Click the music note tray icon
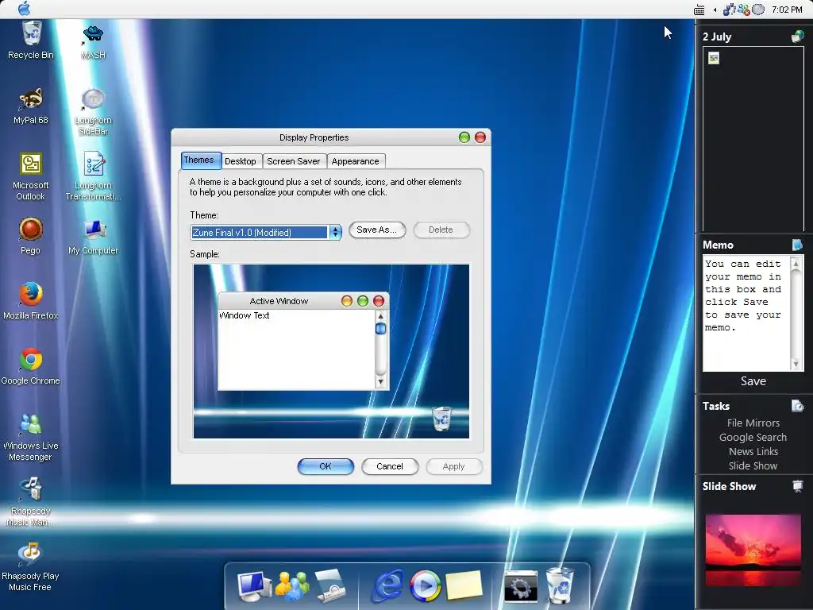Viewport: 813px width, 610px height. pyautogui.click(x=729, y=10)
